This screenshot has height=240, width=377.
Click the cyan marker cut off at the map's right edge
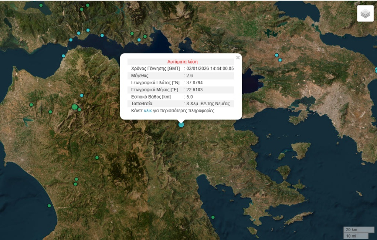tap(376, 70)
